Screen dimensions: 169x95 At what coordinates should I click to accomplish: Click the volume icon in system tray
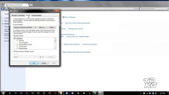[x=156, y=93]
